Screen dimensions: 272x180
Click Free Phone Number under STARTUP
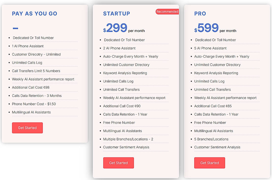point(119,123)
